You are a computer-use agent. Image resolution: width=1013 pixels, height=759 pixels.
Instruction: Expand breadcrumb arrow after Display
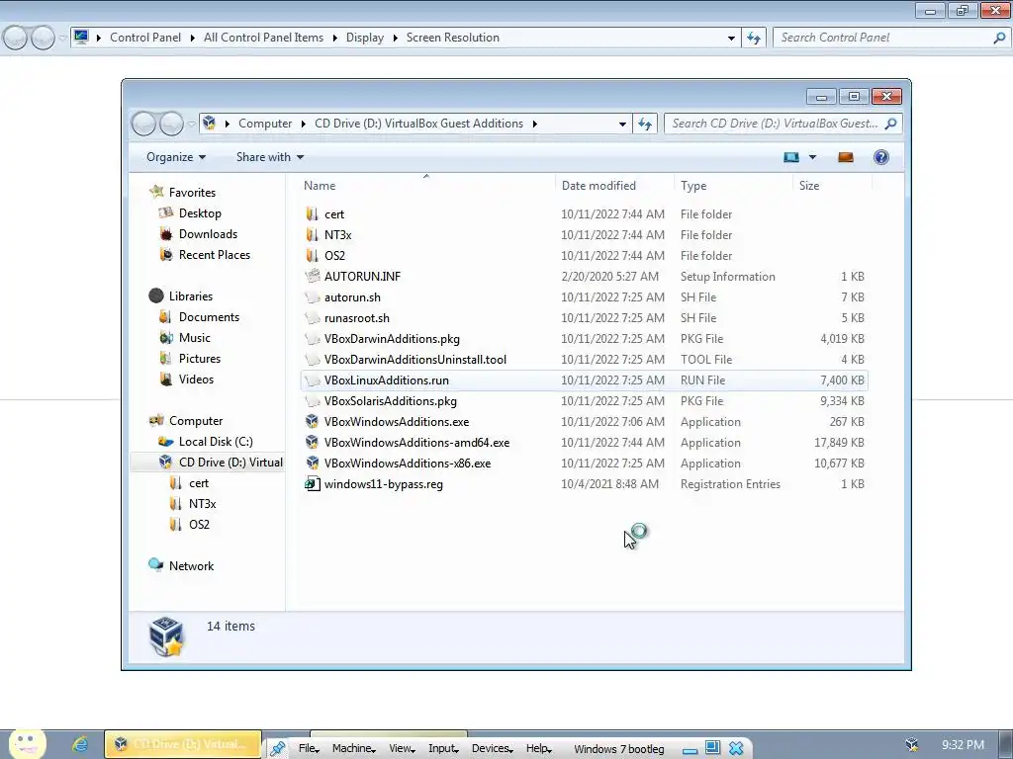tap(395, 38)
